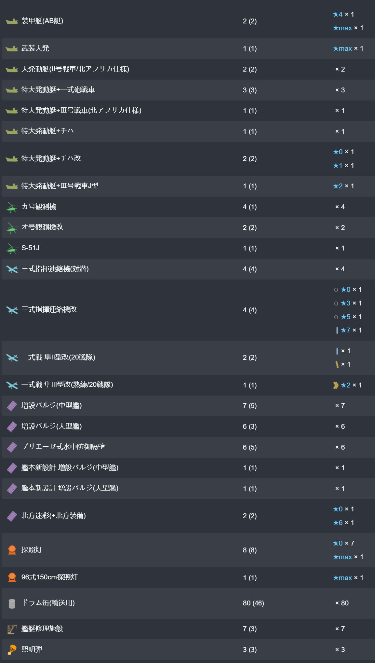Click the ★6 × 1 entry for 北方迷彩

(343, 523)
